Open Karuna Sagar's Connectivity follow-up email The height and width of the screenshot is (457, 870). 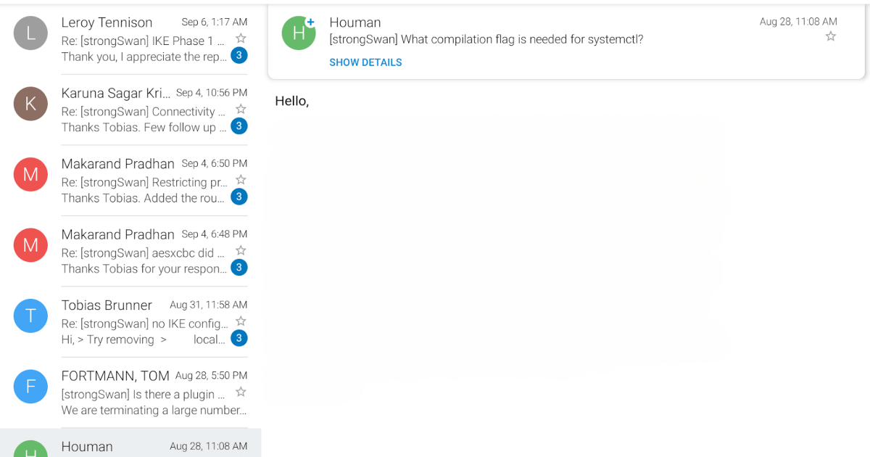pos(138,109)
